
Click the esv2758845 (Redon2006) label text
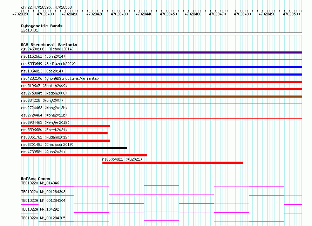44,93
